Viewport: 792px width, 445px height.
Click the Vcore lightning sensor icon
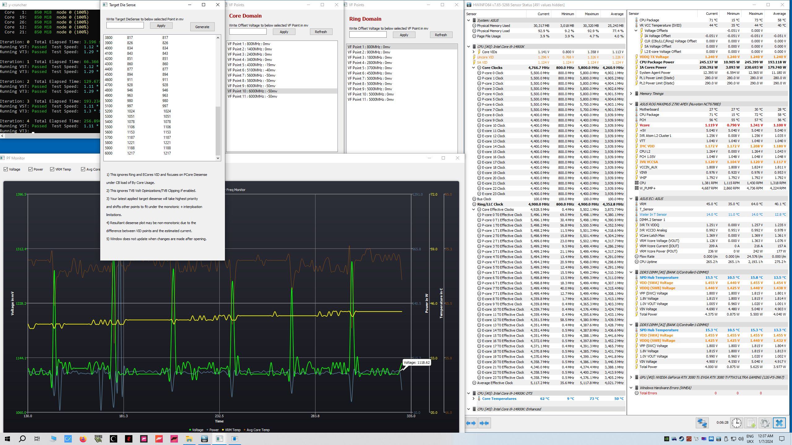tap(636, 125)
